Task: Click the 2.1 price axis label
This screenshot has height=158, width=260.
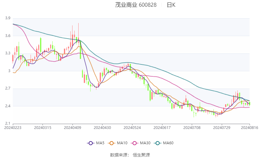Action: [x=8, y=123]
